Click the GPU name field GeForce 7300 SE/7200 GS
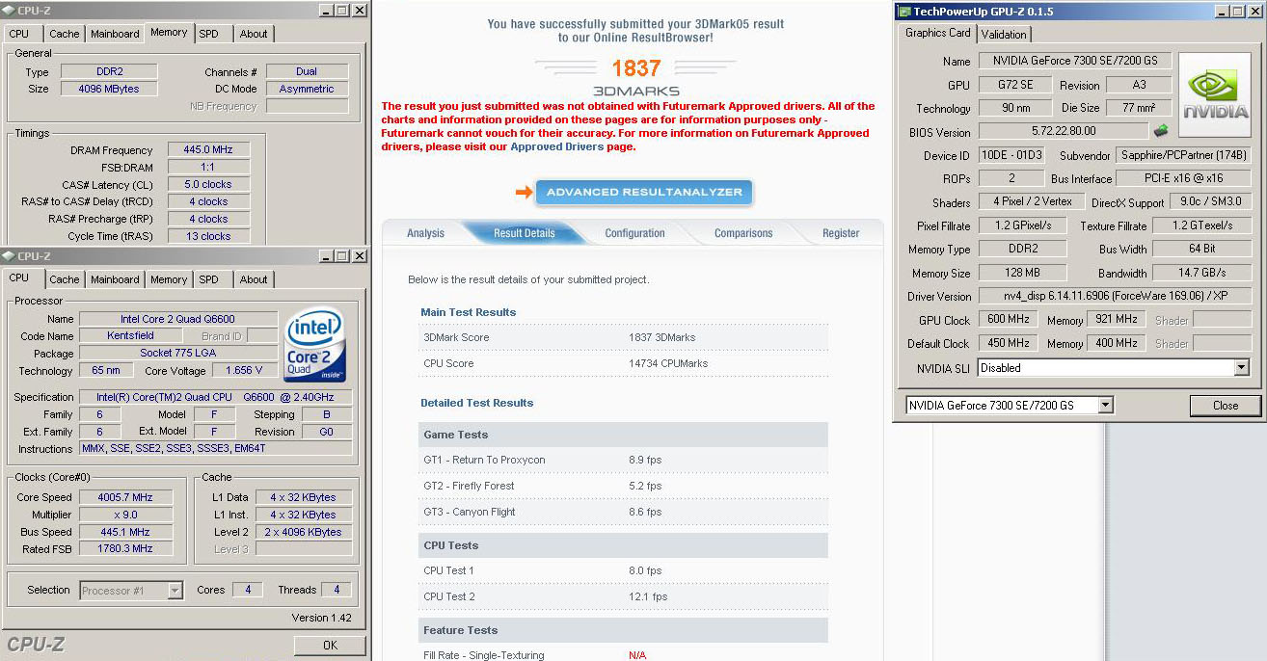This screenshot has height=661, width=1267. [x=1073, y=61]
